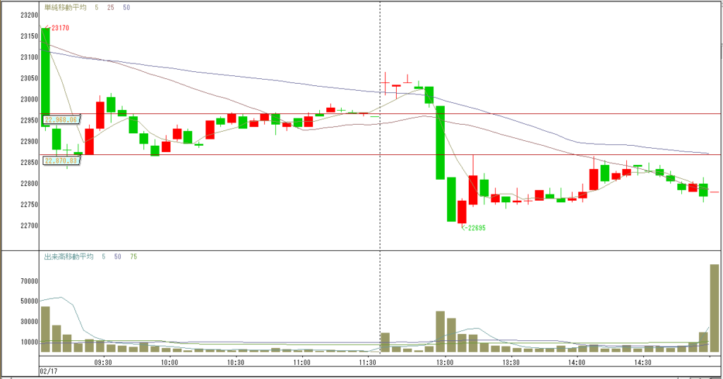Click the tall opening green candle under 23170
Screen dimensions: 723x379
coord(45,77)
